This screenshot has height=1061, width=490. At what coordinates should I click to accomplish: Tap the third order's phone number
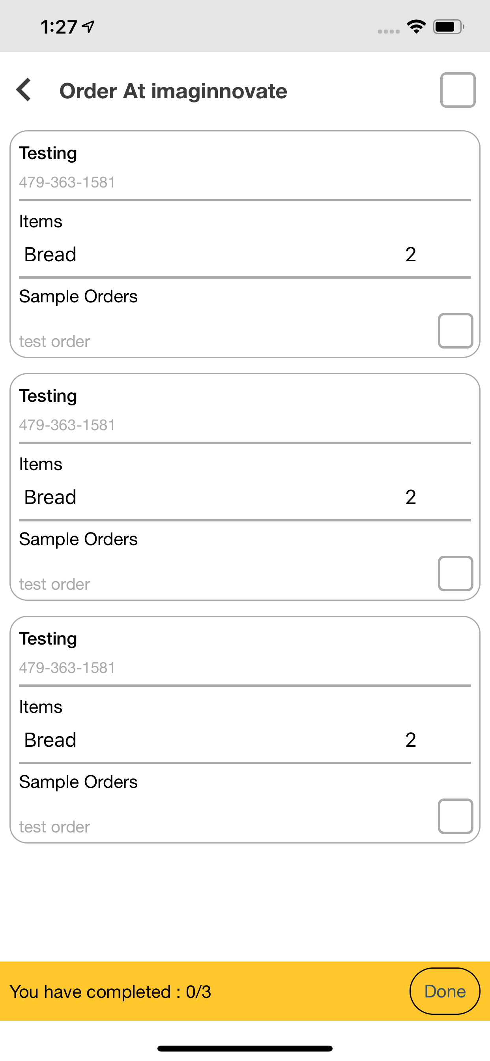pyautogui.click(x=67, y=667)
